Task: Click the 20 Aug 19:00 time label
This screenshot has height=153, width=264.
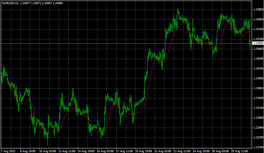Action: [x=144, y=151]
